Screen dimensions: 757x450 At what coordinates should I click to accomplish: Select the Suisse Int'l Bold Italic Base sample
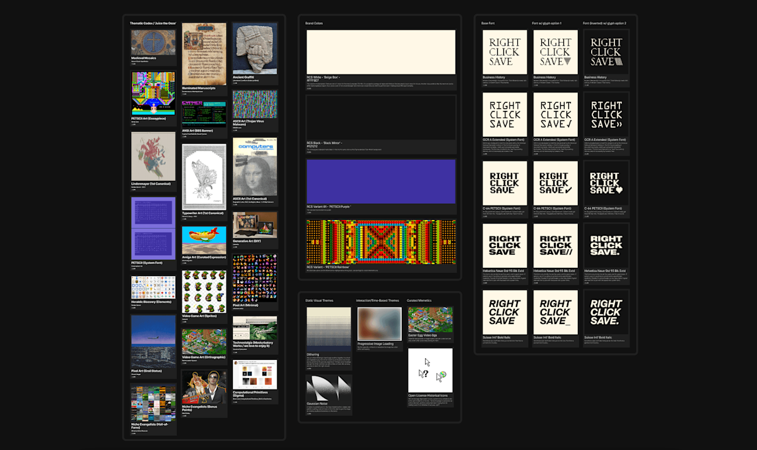(x=505, y=312)
